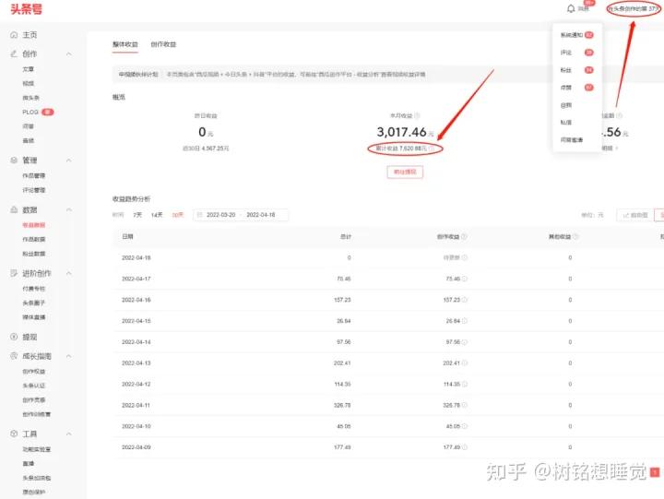
Task: Click info icon beside 累计收益 amount
Action: (x=431, y=149)
